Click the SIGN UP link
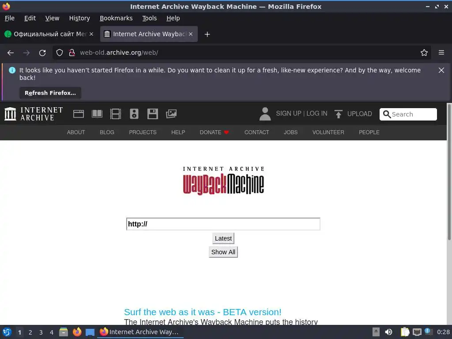Screen dimensions: 452x339 [289, 113]
